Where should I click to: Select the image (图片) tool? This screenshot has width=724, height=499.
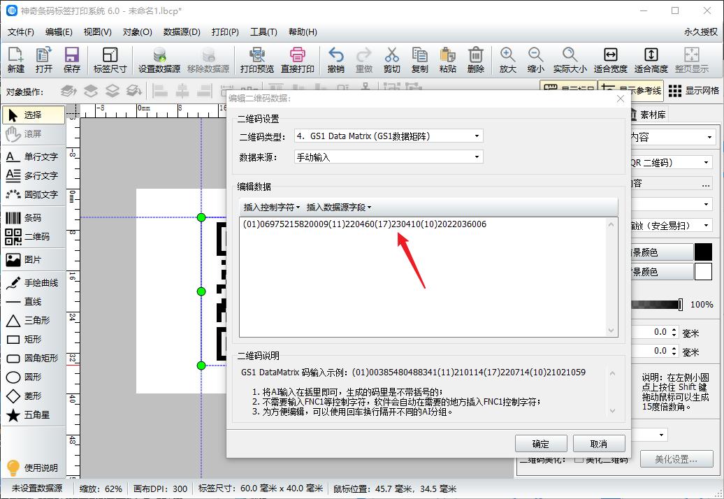click(x=34, y=260)
